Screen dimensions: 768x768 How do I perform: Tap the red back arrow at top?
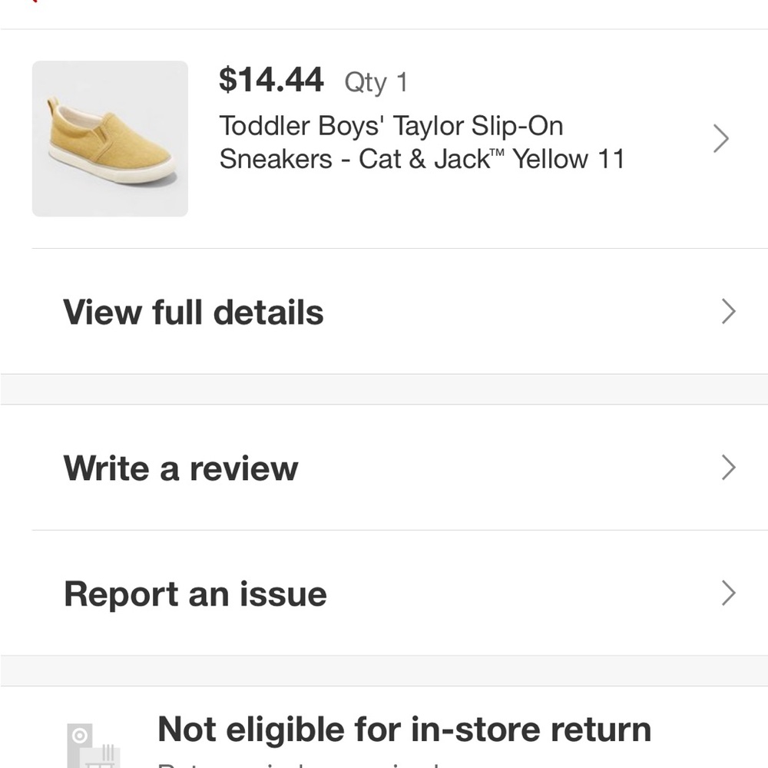(35, 2)
